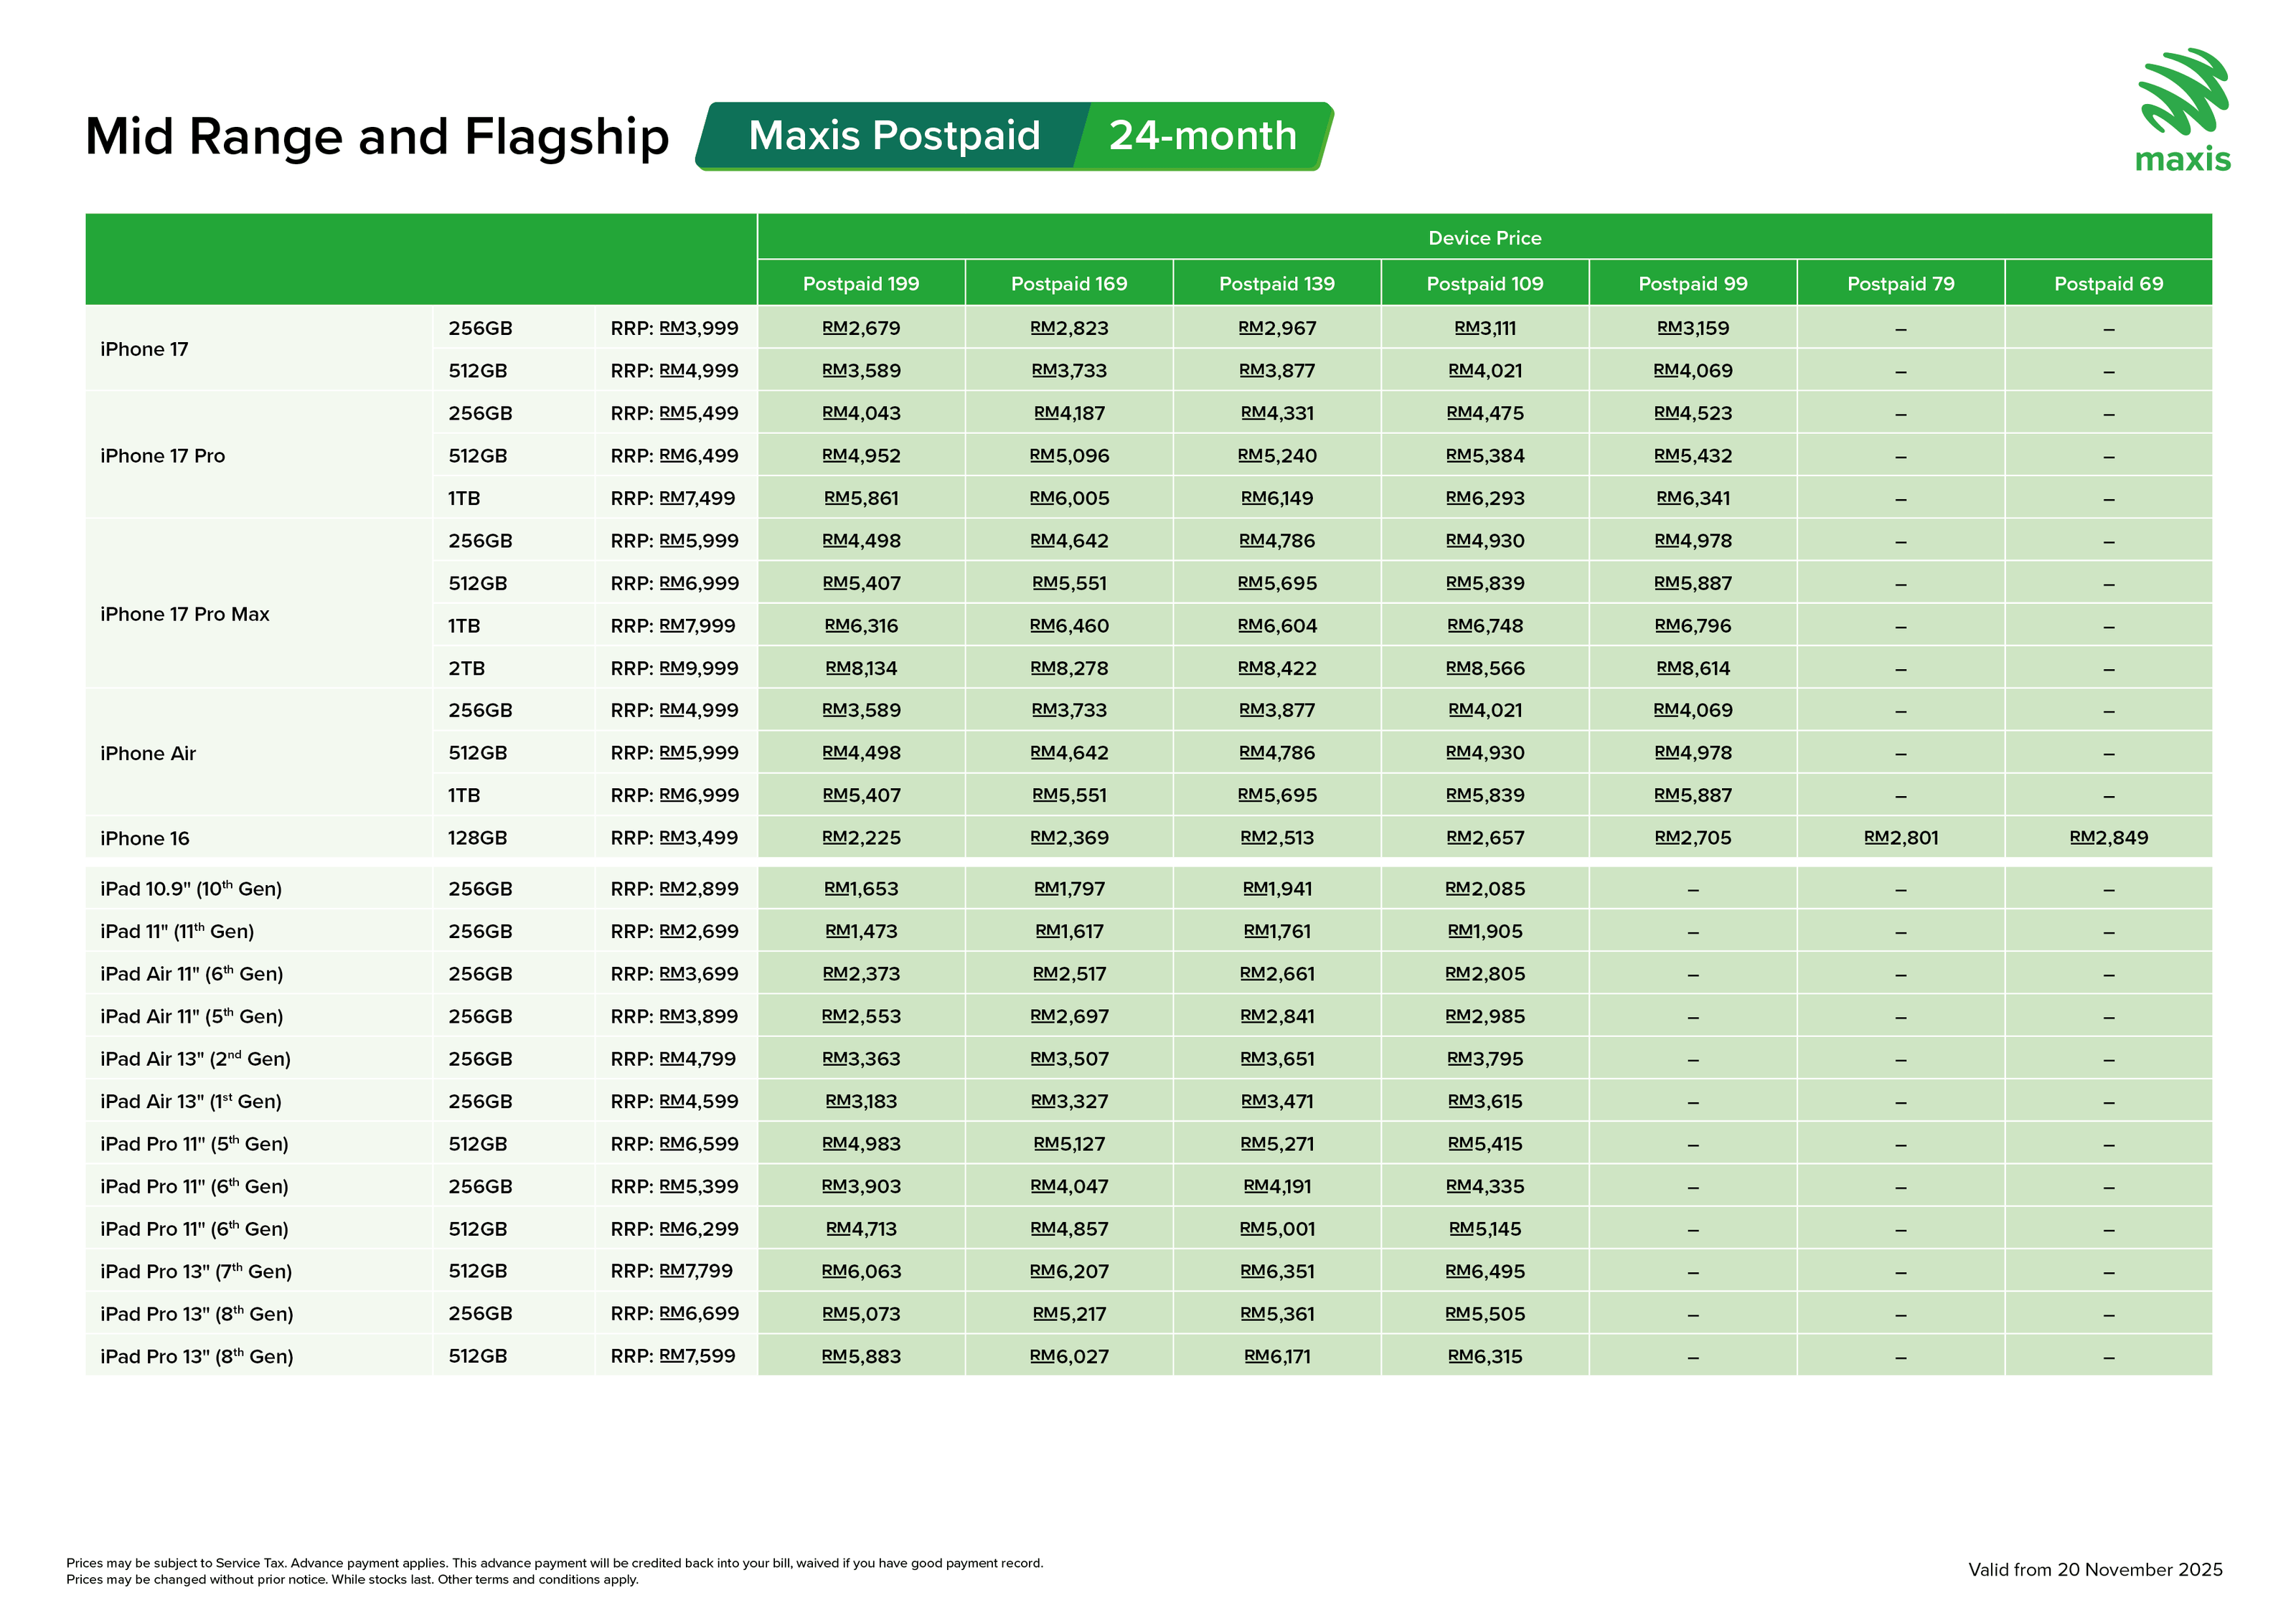The height and width of the screenshot is (1623, 2296).
Task: Click the Postpaid 199 column header
Action: [861, 284]
